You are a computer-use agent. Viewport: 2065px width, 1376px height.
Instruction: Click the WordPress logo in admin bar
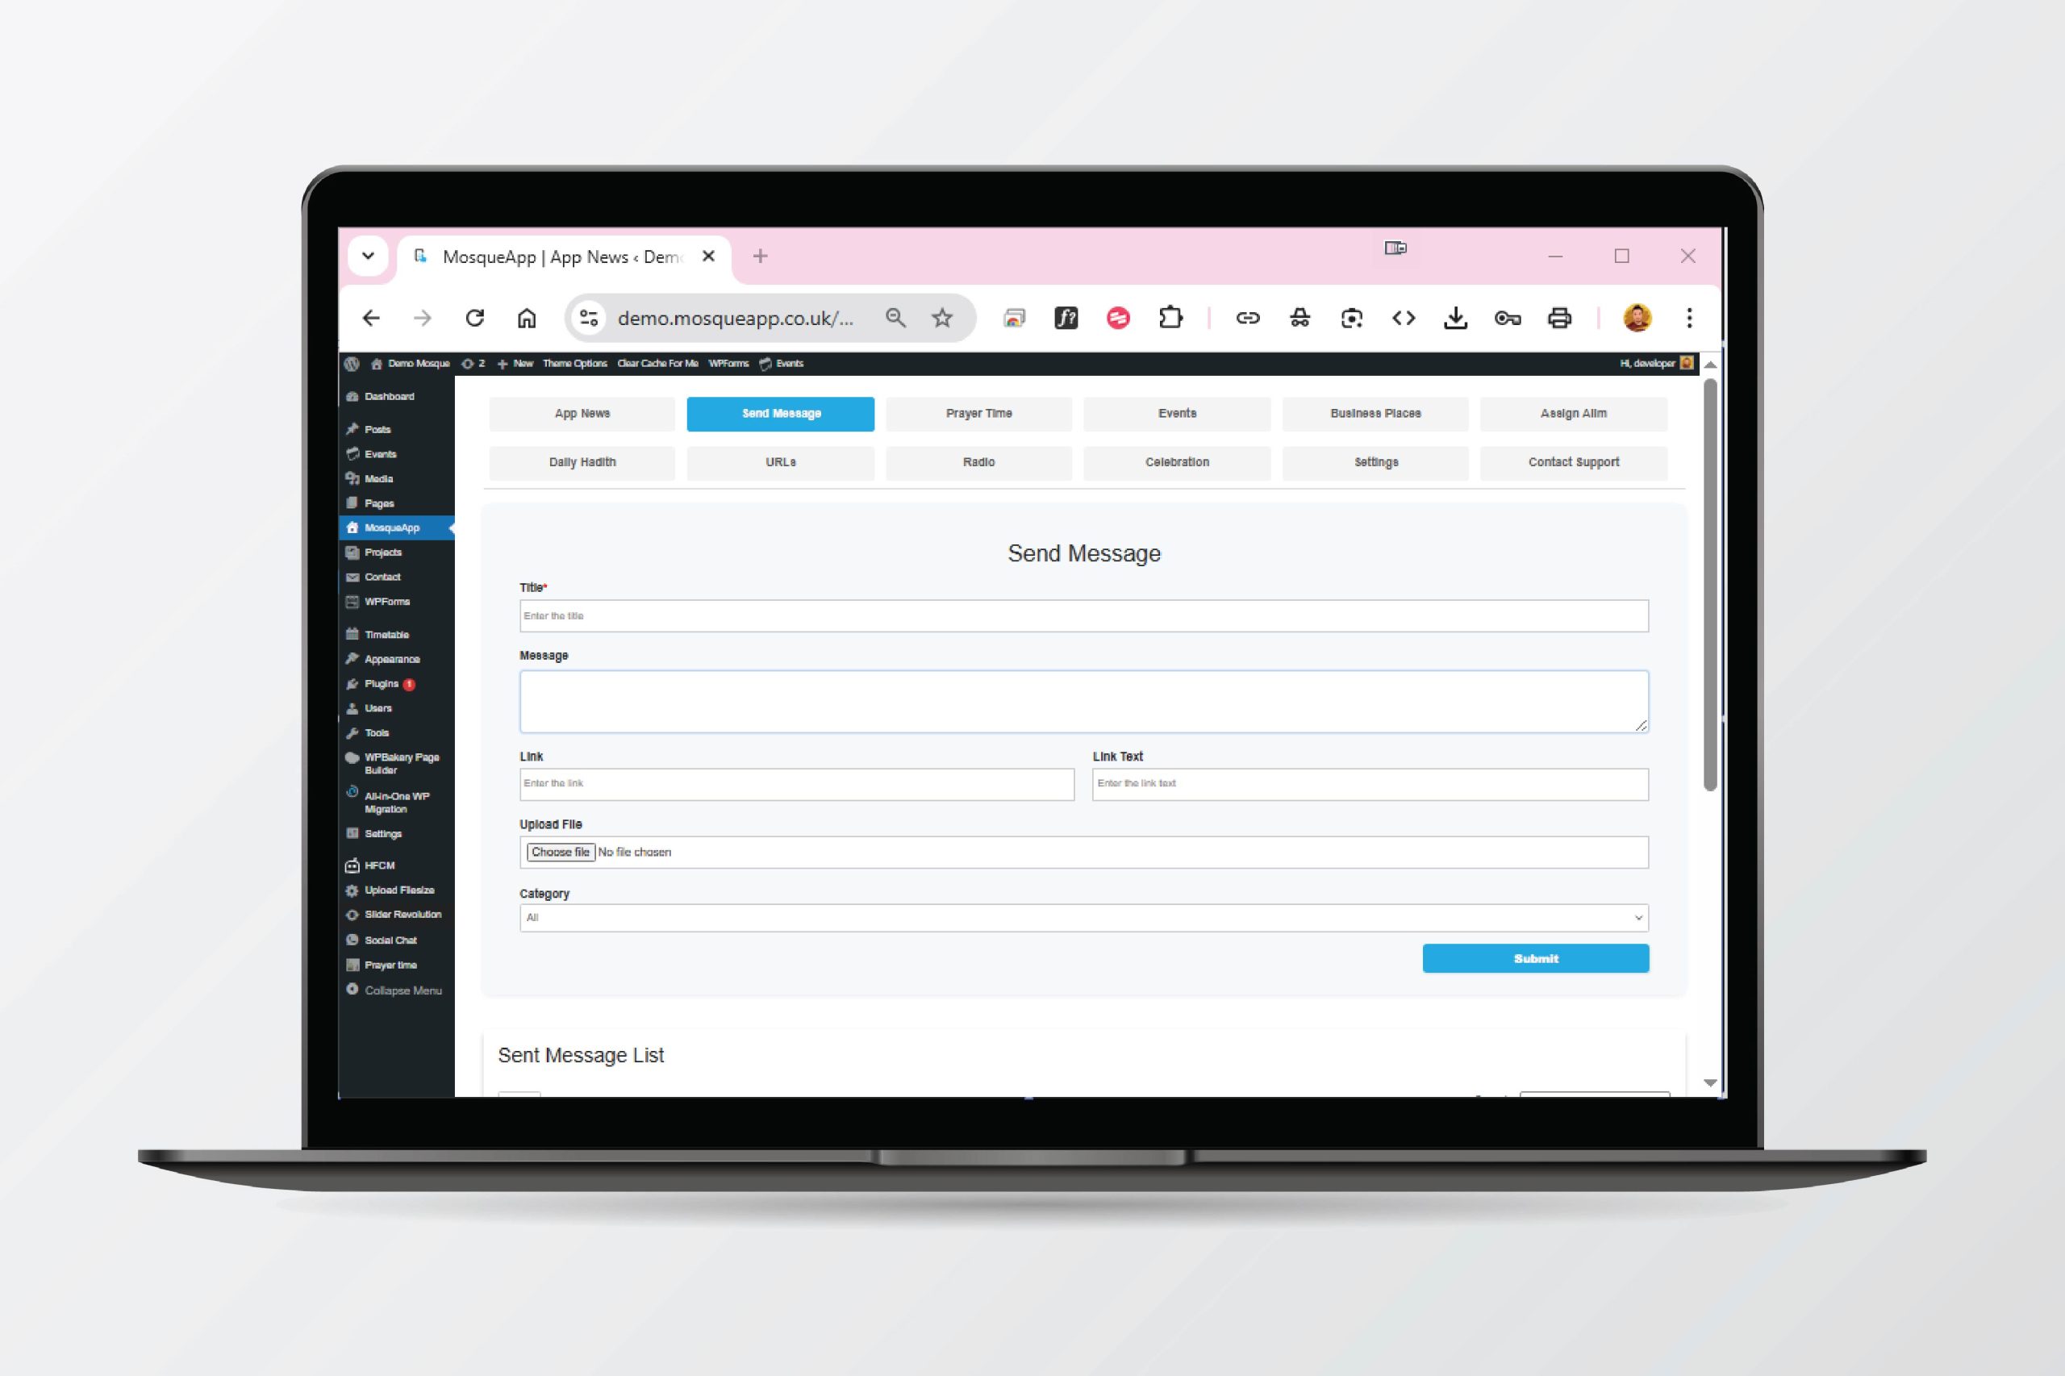[x=353, y=363]
